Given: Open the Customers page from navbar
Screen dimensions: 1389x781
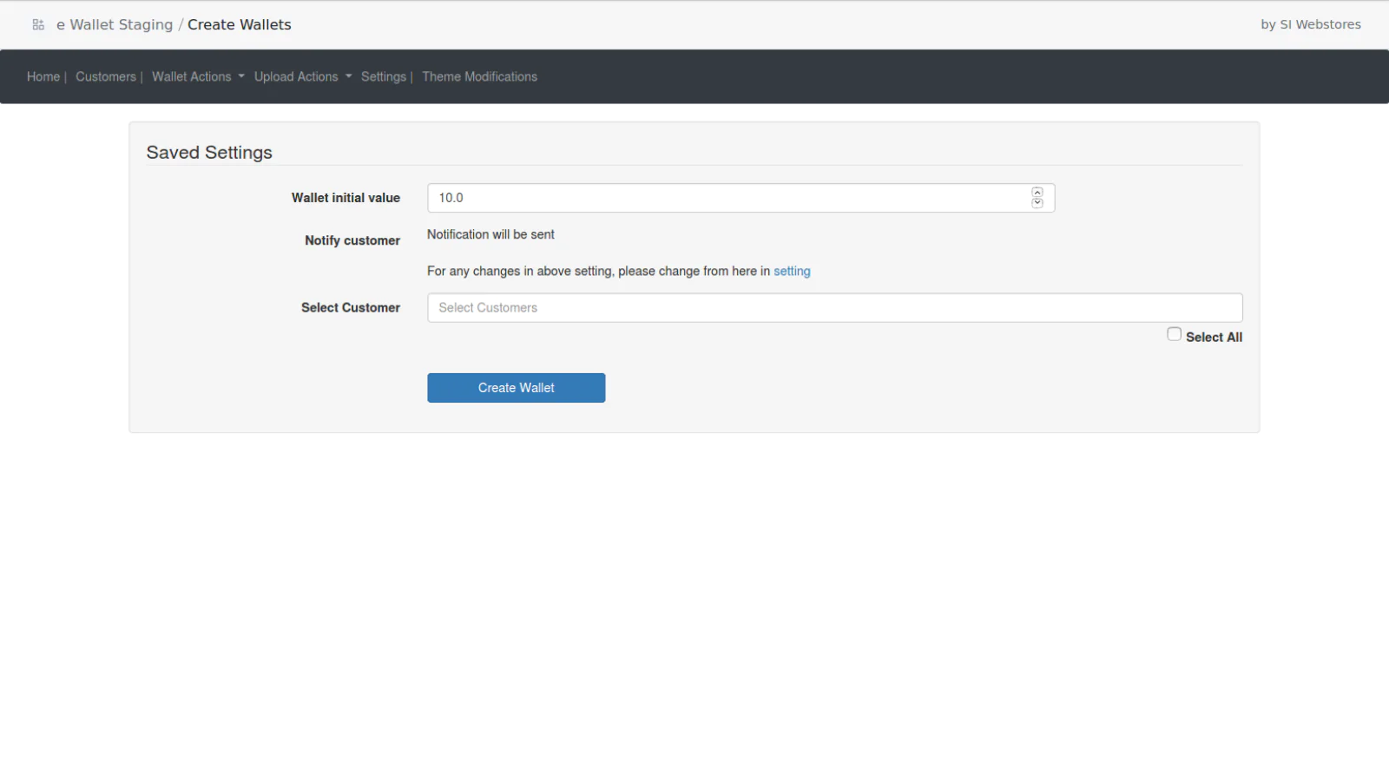Looking at the screenshot, I should tap(106, 77).
